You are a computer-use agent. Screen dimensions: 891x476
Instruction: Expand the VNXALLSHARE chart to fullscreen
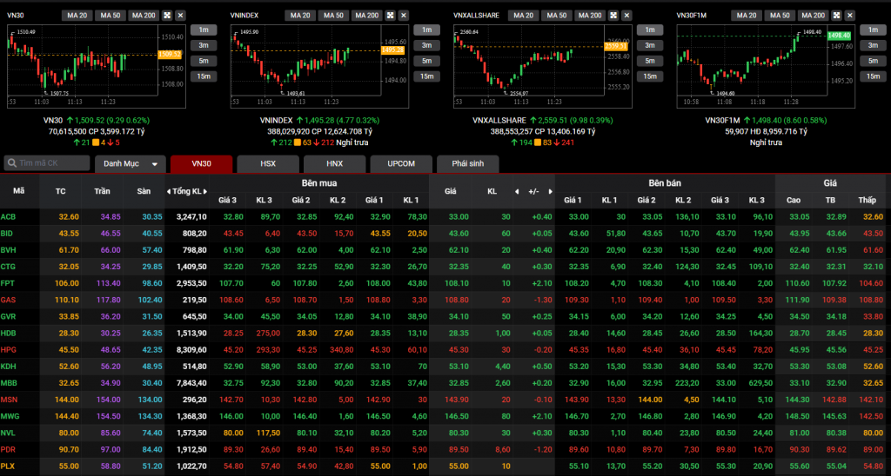click(x=614, y=16)
